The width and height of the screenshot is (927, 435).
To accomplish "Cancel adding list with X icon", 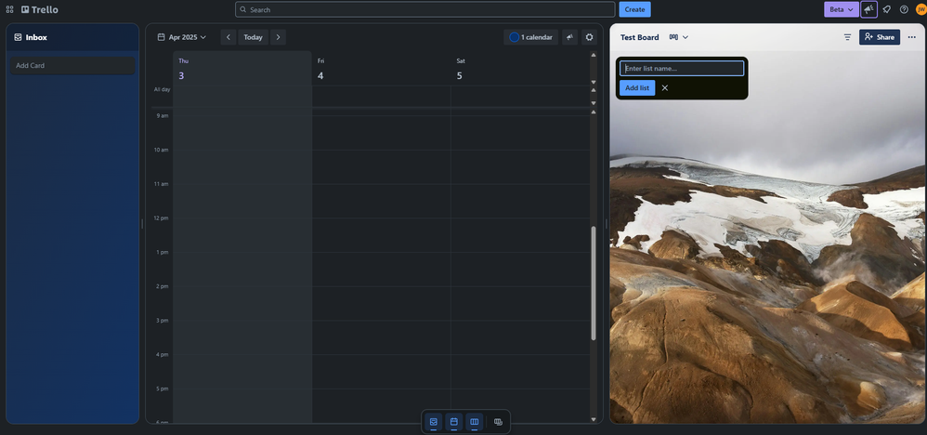I will (665, 87).
